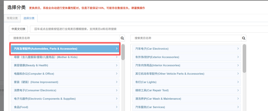The image size is (268, 111).
Task: Expand chevron on Other Vehicle Parts row
Action: click(x=238, y=74)
